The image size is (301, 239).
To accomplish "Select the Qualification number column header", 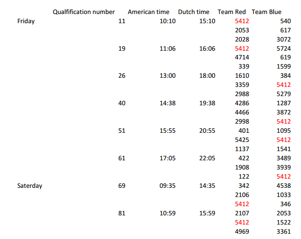I will click(x=84, y=12).
